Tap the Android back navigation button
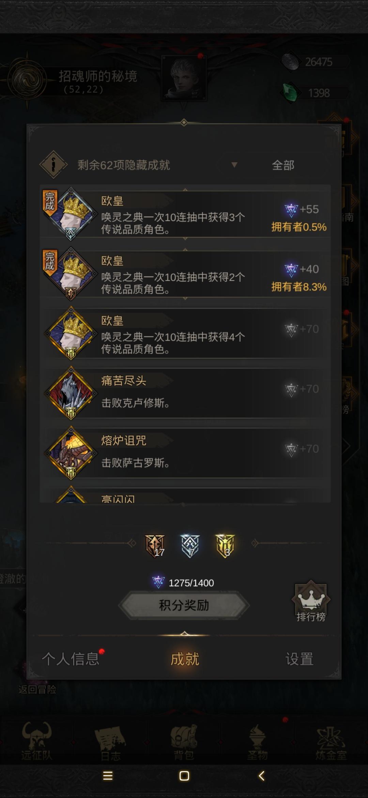 coord(261,776)
